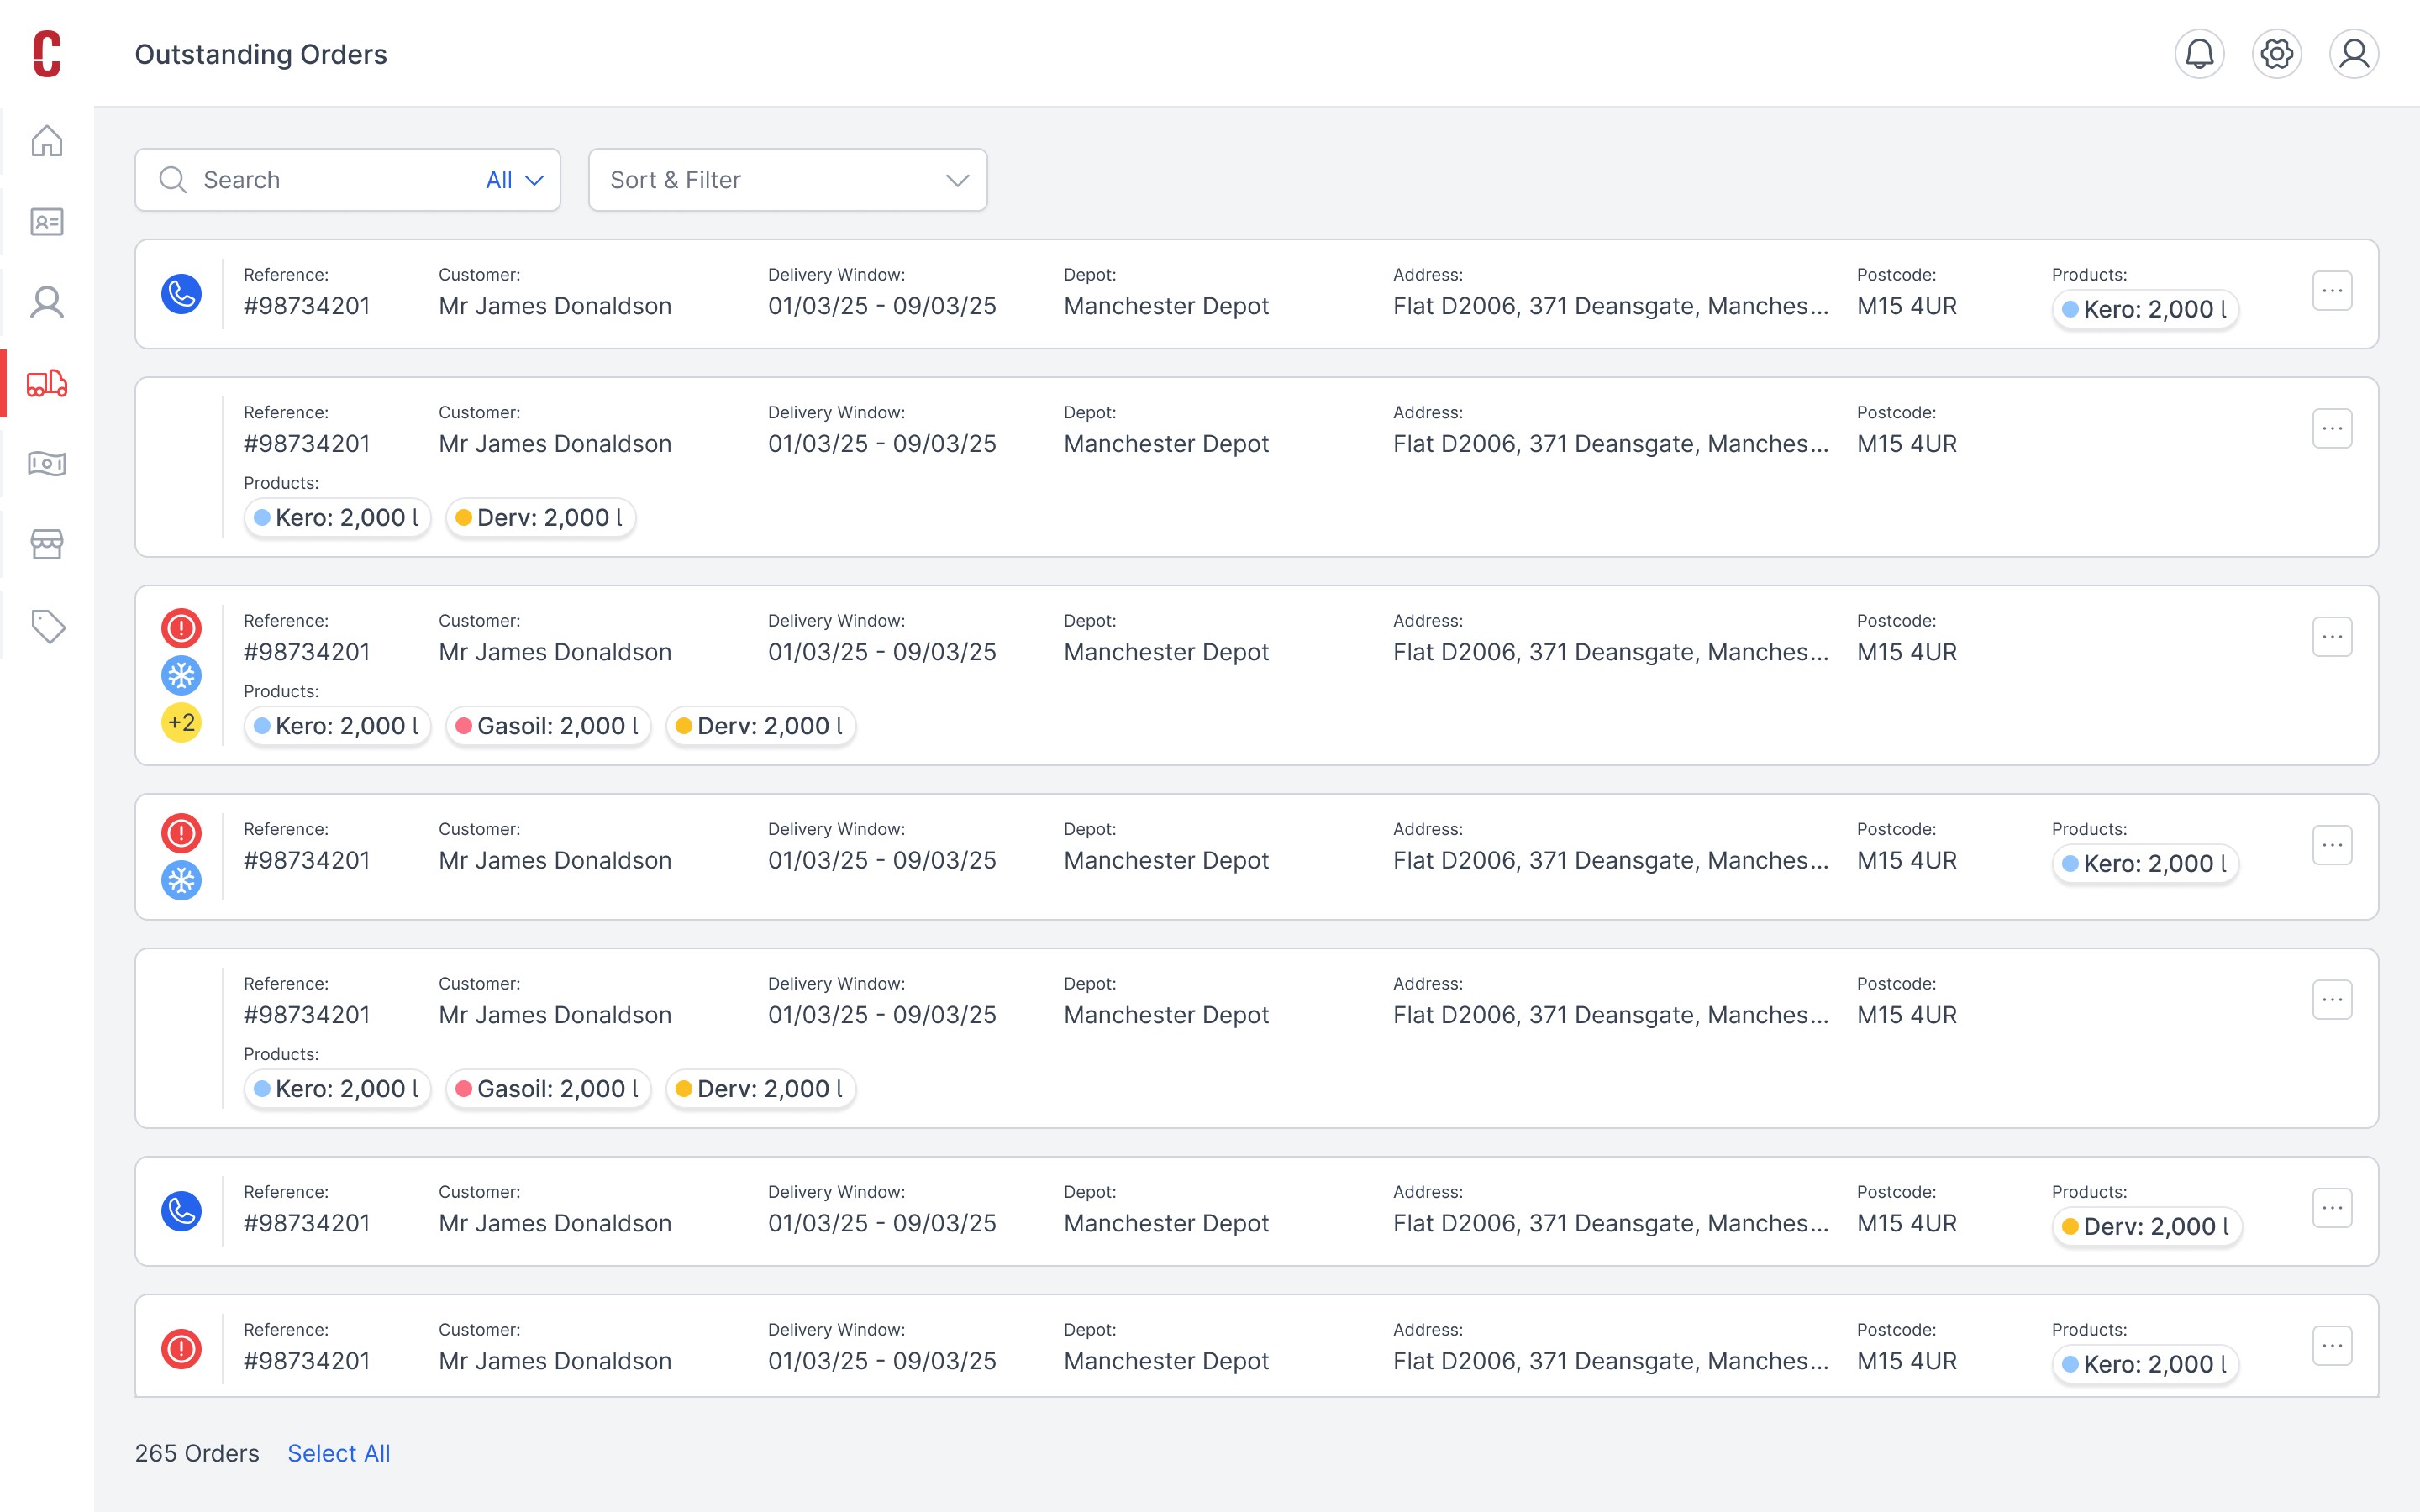Open more options on the Derv-only order

[2332, 1208]
